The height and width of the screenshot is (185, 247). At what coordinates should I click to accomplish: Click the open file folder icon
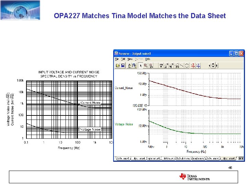pos(118,65)
